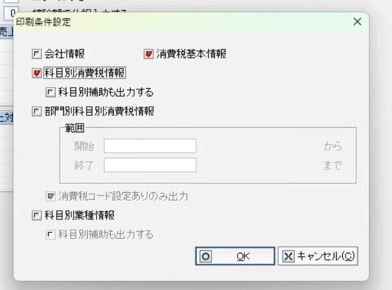Tick 科目別補助も出力する under 科目別消費税情報

tap(50, 92)
